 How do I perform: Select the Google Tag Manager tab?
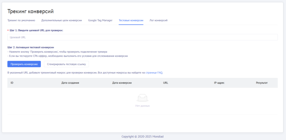coord(100,20)
